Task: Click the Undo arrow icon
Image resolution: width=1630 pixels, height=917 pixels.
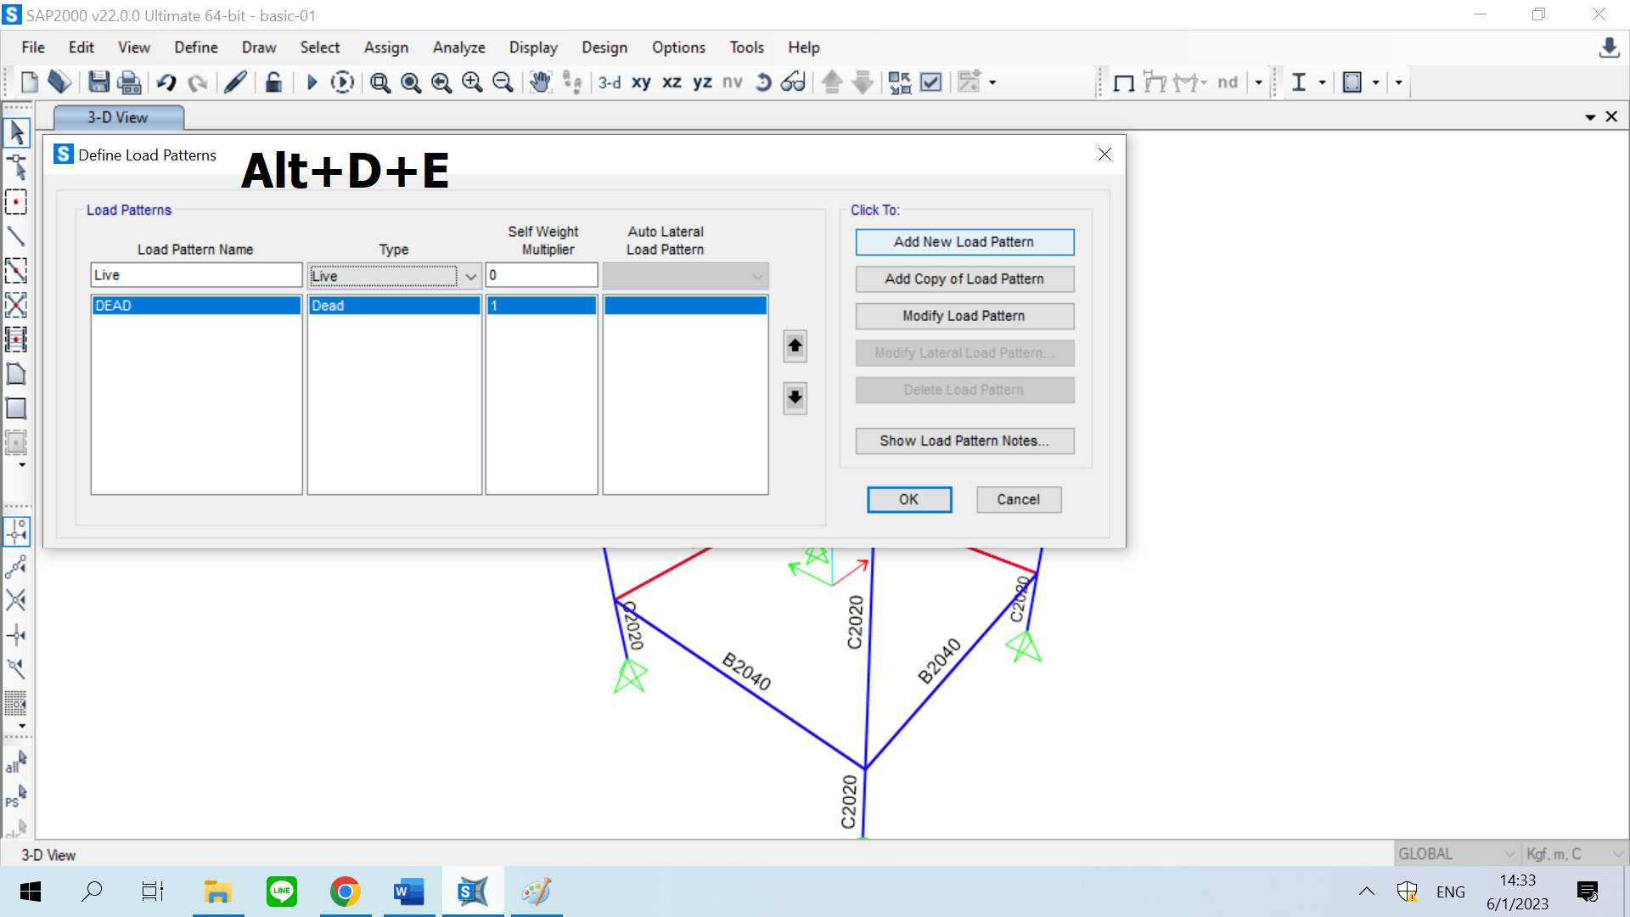Action: (166, 82)
